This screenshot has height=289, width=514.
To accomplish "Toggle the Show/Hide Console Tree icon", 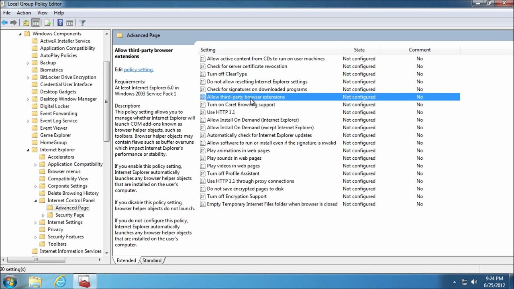I will pos(36,23).
